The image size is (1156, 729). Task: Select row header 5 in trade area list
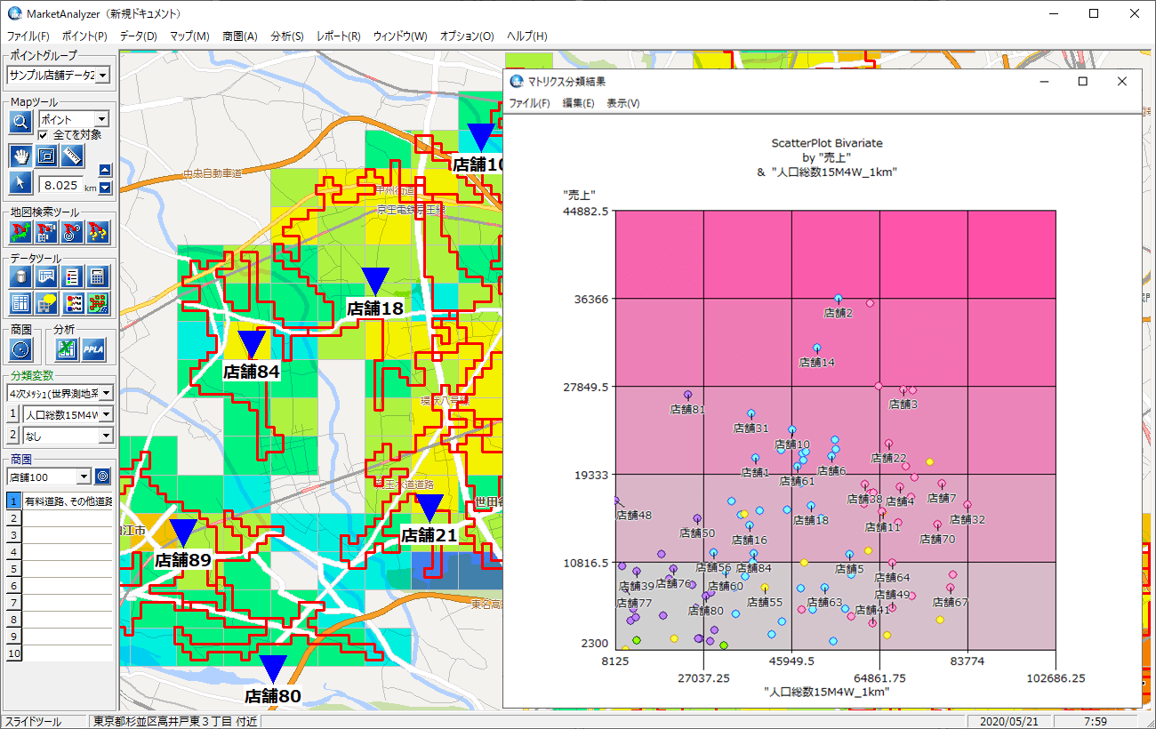(13, 569)
